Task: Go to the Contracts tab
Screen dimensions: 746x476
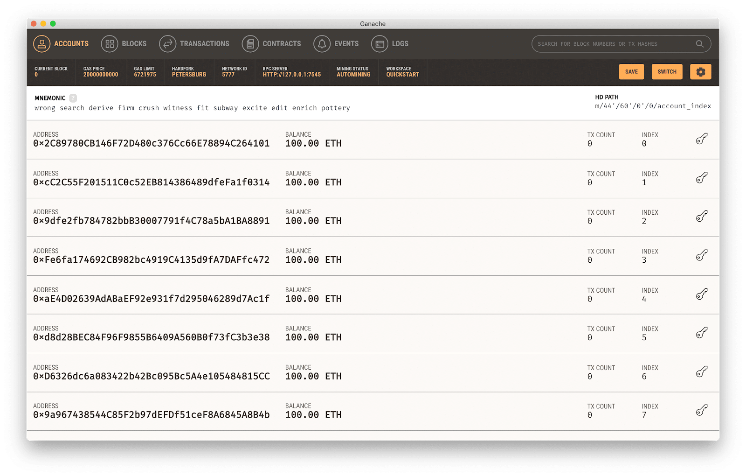Action: pyautogui.click(x=272, y=44)
